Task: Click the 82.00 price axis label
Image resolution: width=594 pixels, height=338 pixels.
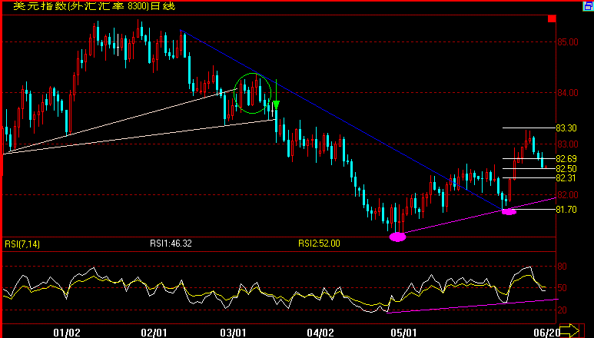Action: 567,195
